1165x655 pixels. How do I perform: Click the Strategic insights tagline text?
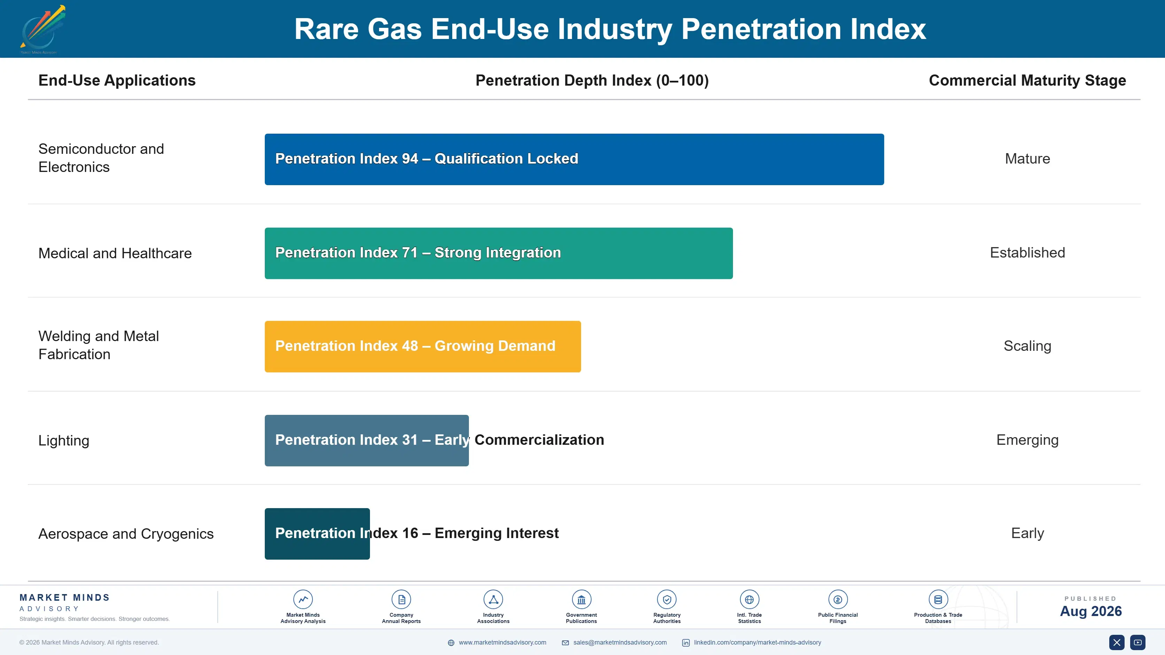click(x=94, y=619)
